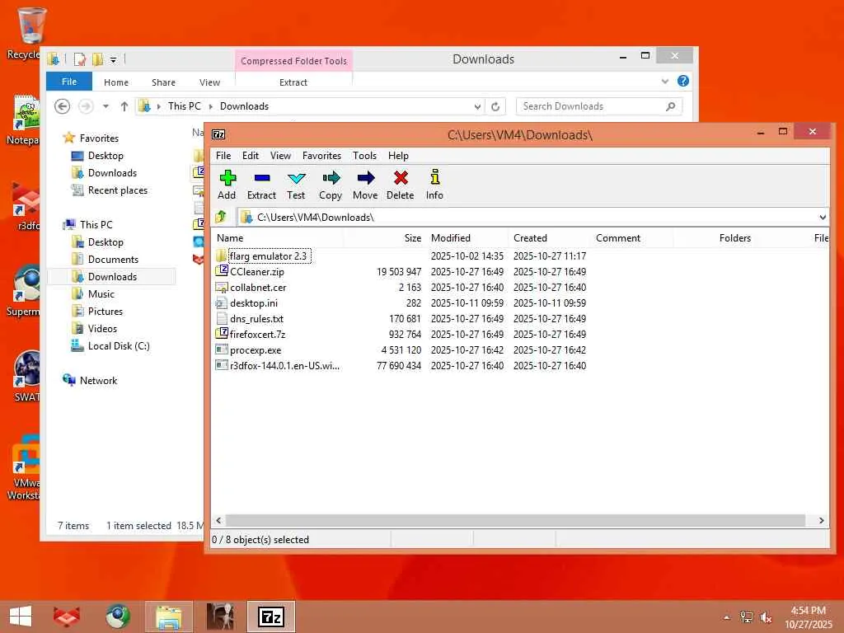Sort 7-Zip list by Size column

coord(385,238)
